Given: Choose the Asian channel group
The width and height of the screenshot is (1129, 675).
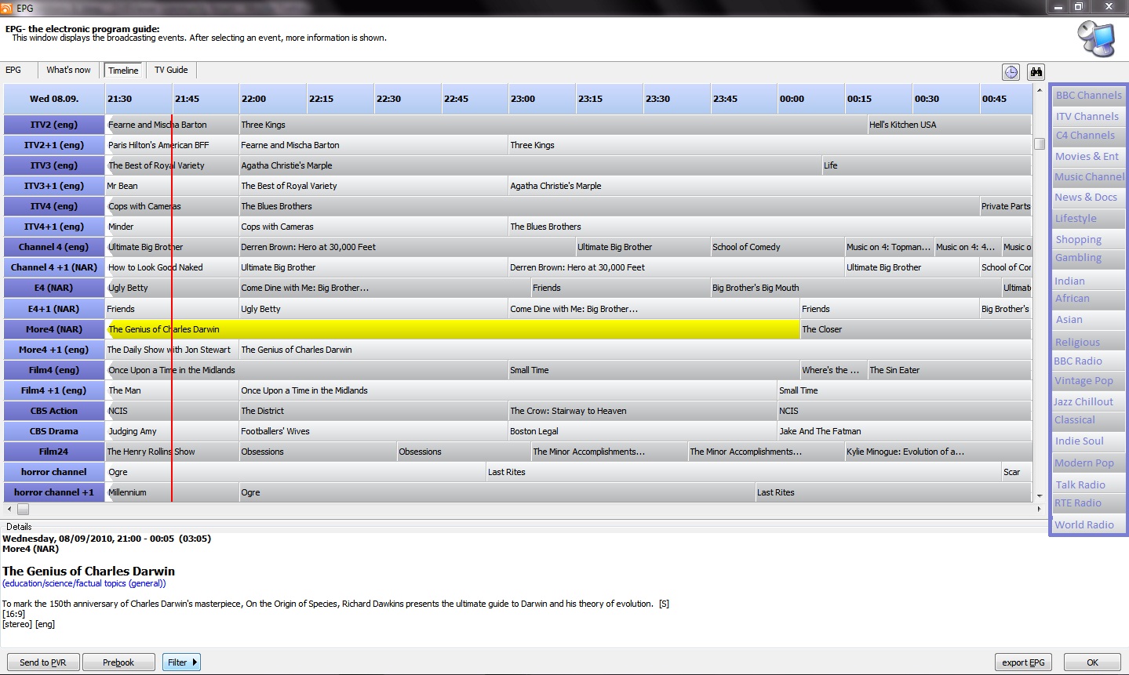Looking at the screenshot, I should [x=1088, y=320].
